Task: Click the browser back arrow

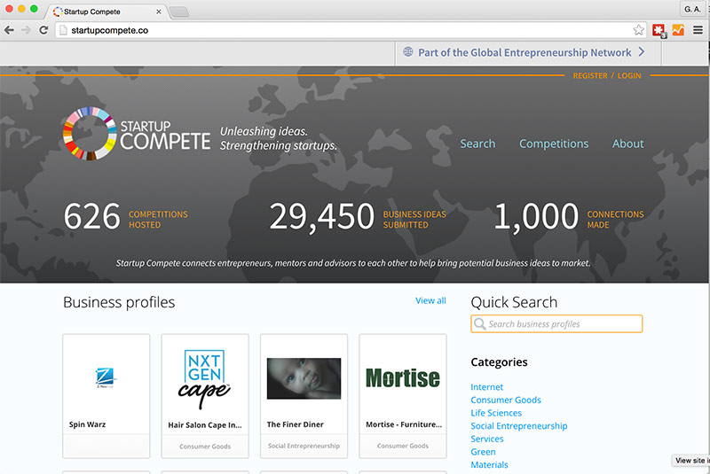Action: [x=9, y=30]
